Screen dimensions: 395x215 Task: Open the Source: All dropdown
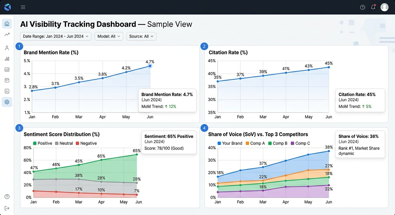tap(141, 36)
